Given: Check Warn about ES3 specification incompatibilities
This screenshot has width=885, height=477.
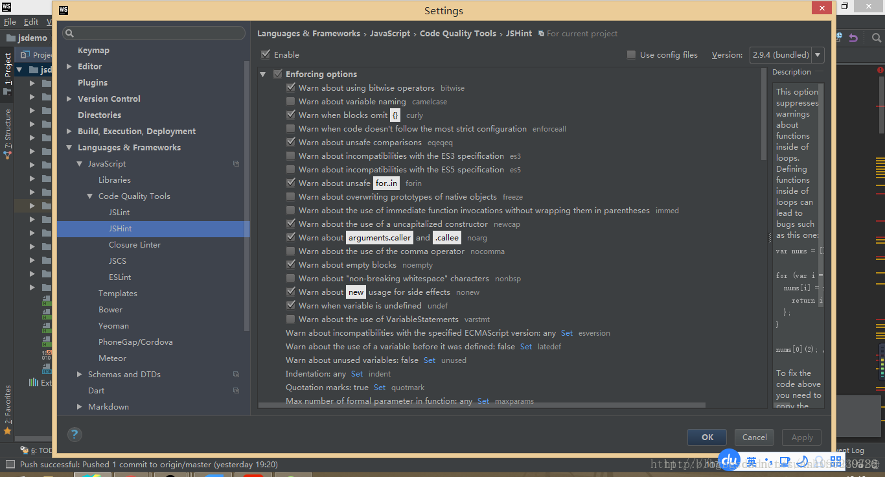Looking at the screenshot, I should click(291, 156).
